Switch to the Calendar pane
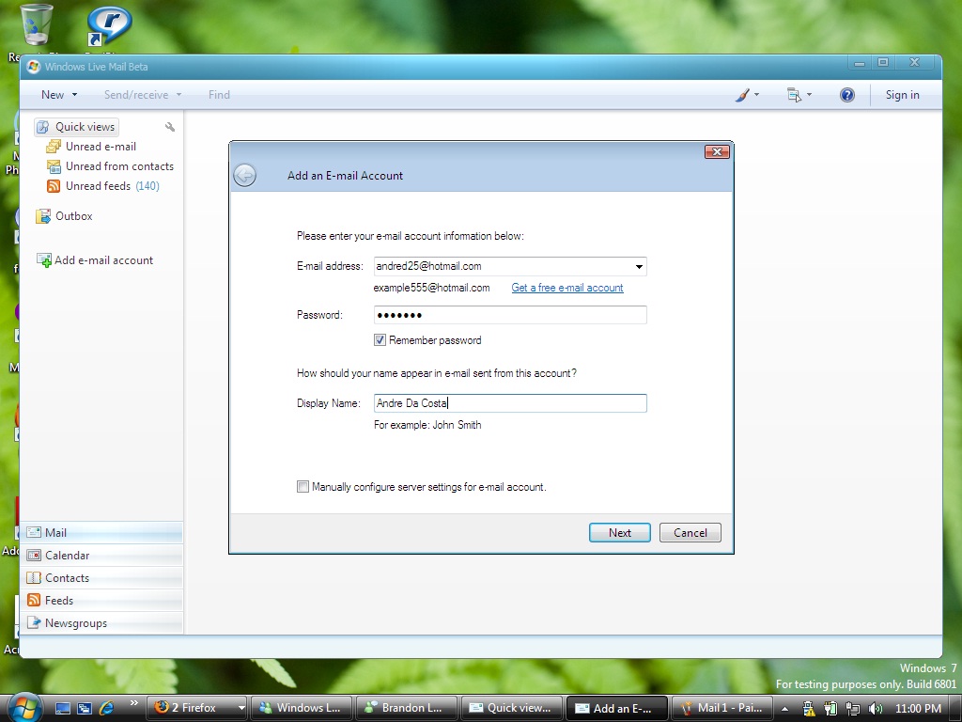The height and width of the screenshot is (722, 962). [x=101, y=555]
